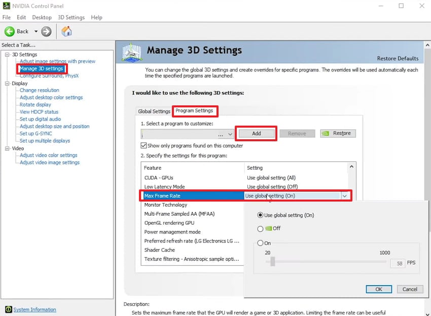
Task: Select Manage 3D settings in task tree
Action: click(x=42, y=69)
